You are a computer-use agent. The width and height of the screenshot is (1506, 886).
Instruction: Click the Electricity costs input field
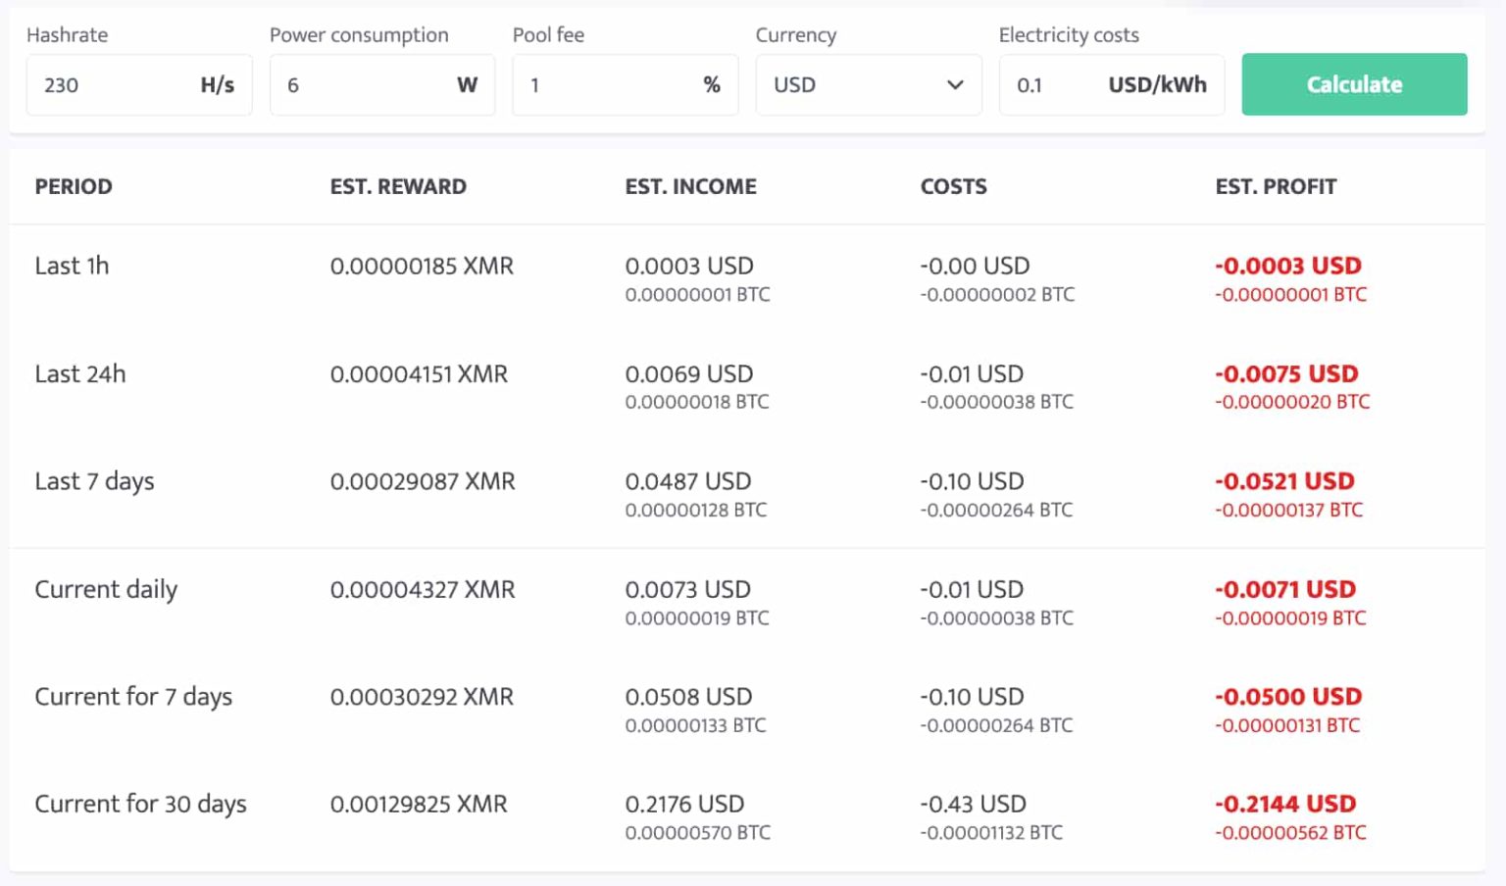pos(1111,85)
